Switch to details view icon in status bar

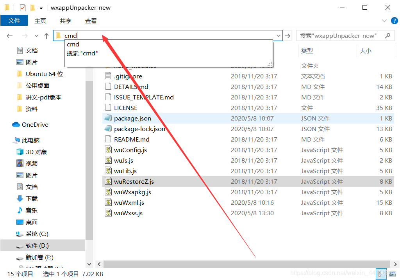point(382,274)
